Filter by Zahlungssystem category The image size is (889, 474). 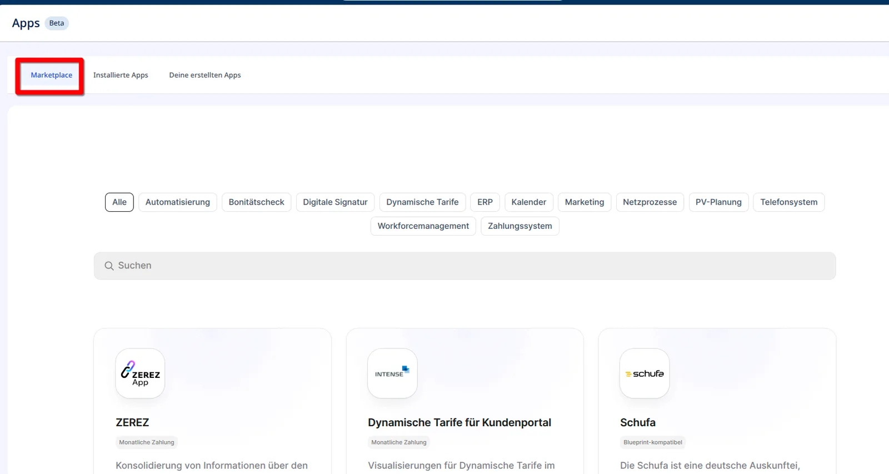tap(520, 226)
